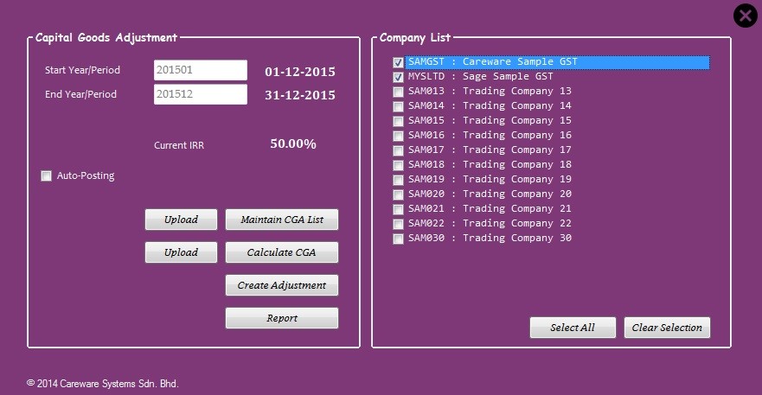Open Maintain CGA List
Screen dimensions: 762x395
(281, 220)
